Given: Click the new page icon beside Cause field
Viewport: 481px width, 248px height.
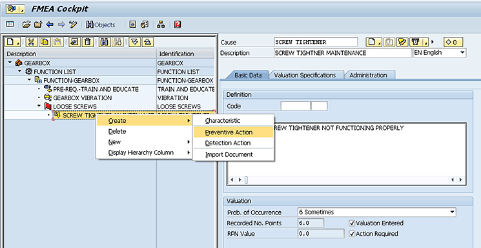Looking at the screenshot, I should [374, 42].
